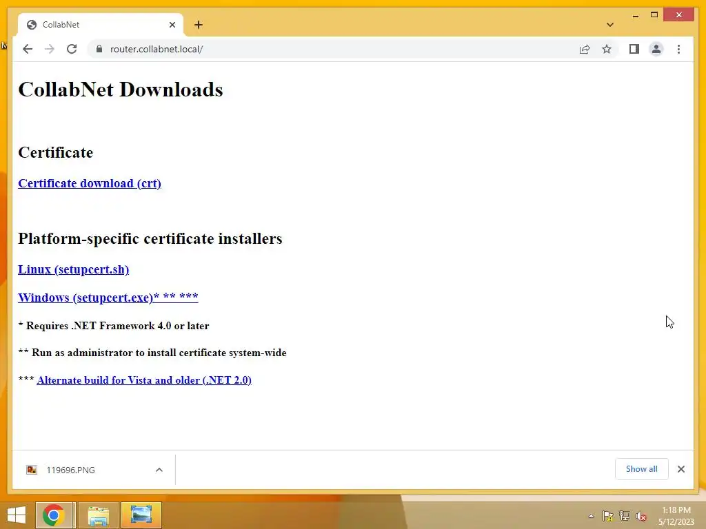Share this page icon in address bar
The width and height of the screenshot is (706, 529).
point(585,49)
